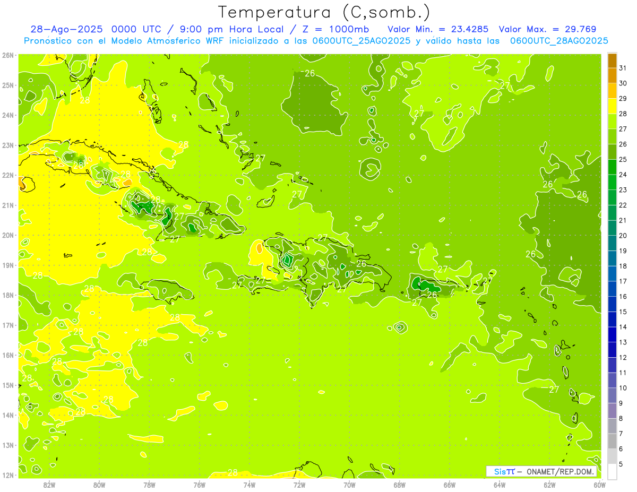Click the '76W' longitude axis label

(x=199, y=484)
